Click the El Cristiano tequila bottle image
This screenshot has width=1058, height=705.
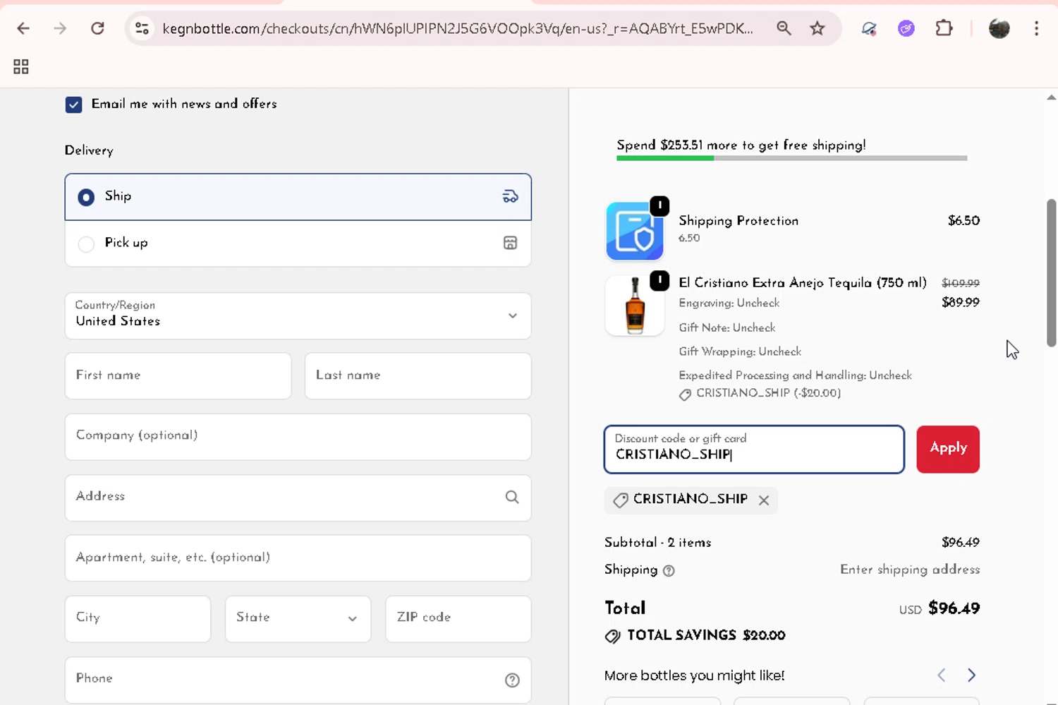635,305
